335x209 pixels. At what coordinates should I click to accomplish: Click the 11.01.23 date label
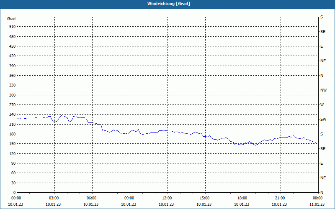(317, 204)
